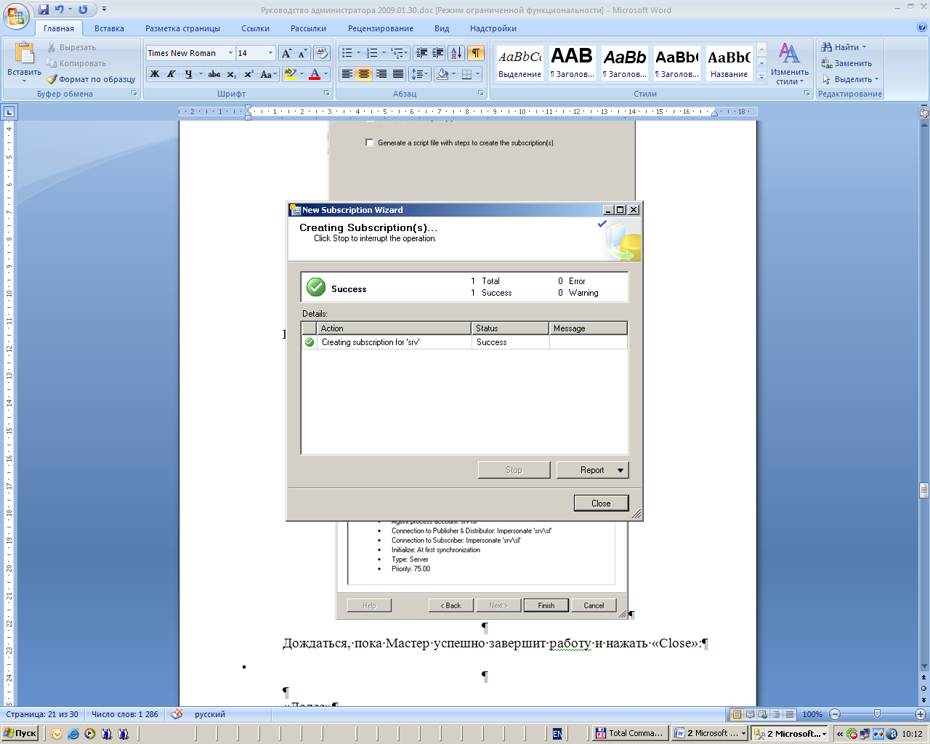Apply strikethrough formatting
Screen dimensions: 930x744
click(214, 74)
